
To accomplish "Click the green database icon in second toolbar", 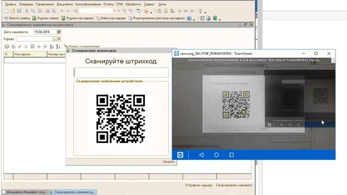I will coord(215,18).
